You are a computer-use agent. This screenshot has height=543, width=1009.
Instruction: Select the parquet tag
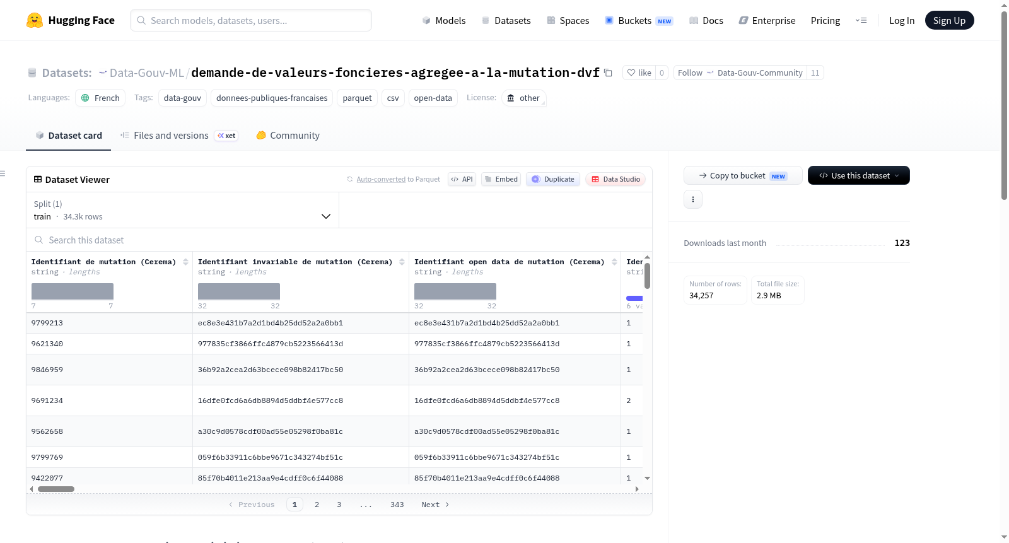point(358,98)
